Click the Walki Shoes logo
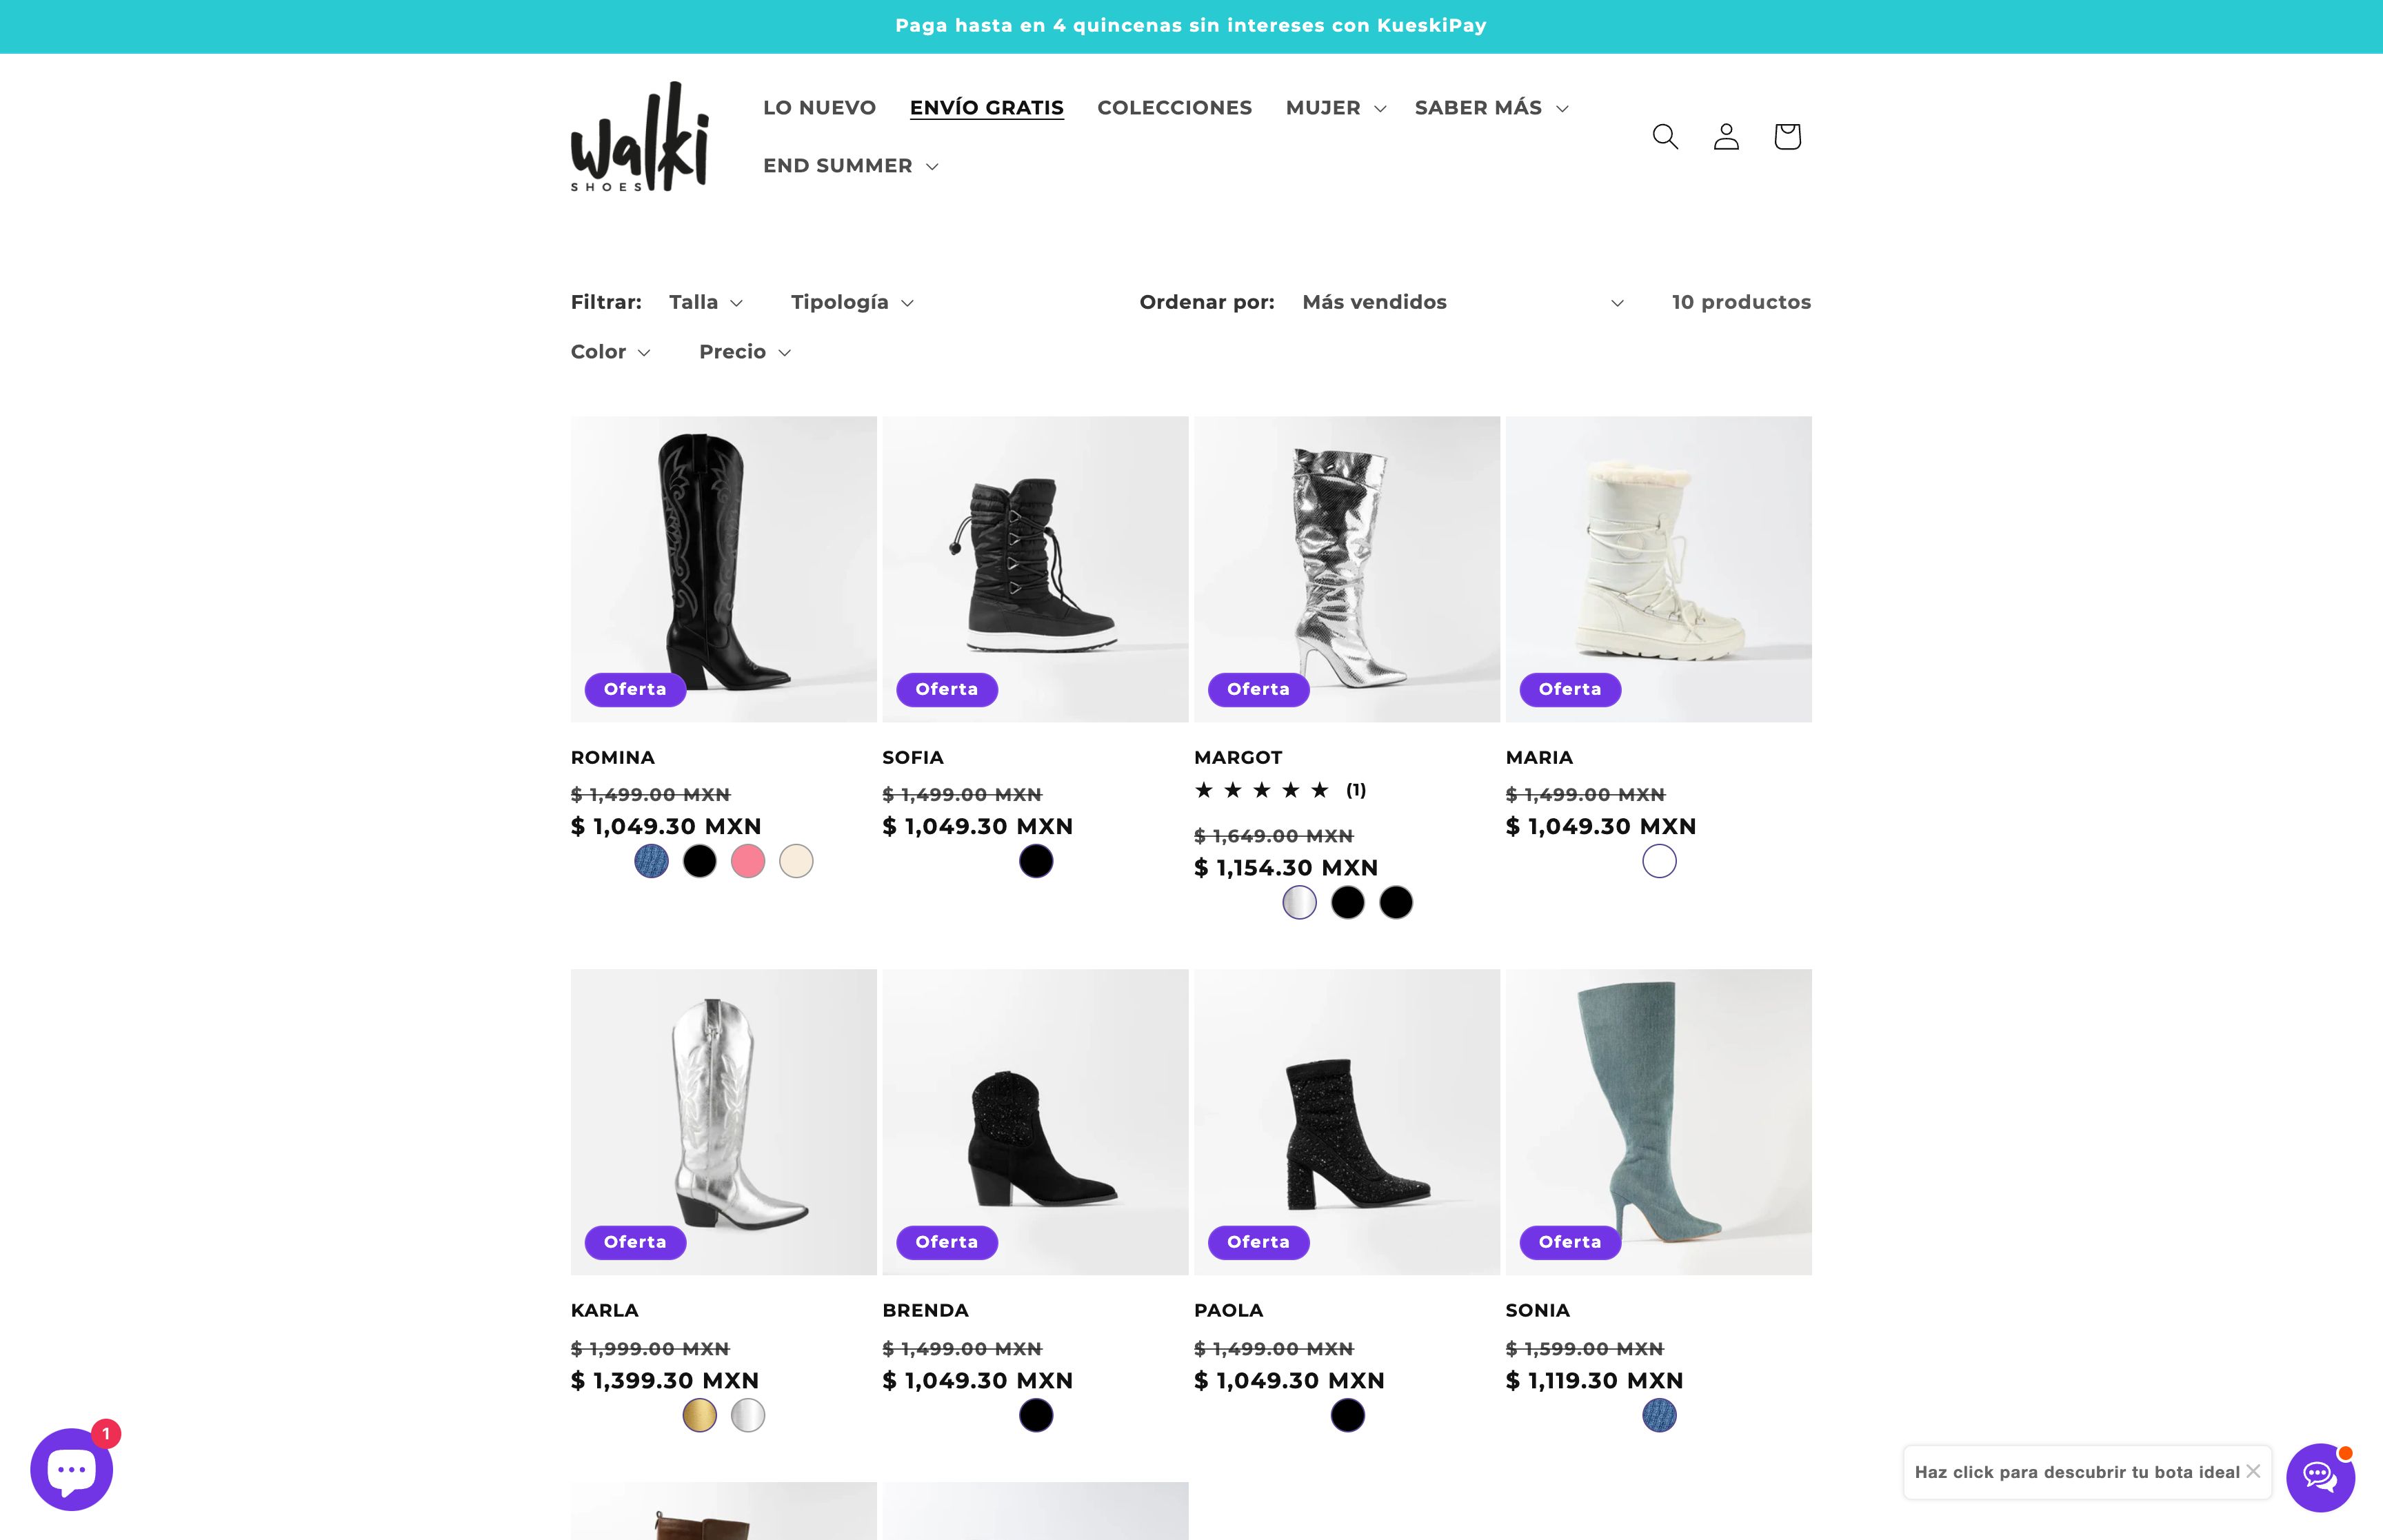The image size is (2383, 1540). (640, 136)
